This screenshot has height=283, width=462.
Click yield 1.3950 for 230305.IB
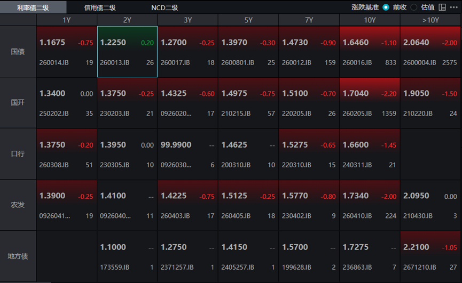(x=113, y=145)
